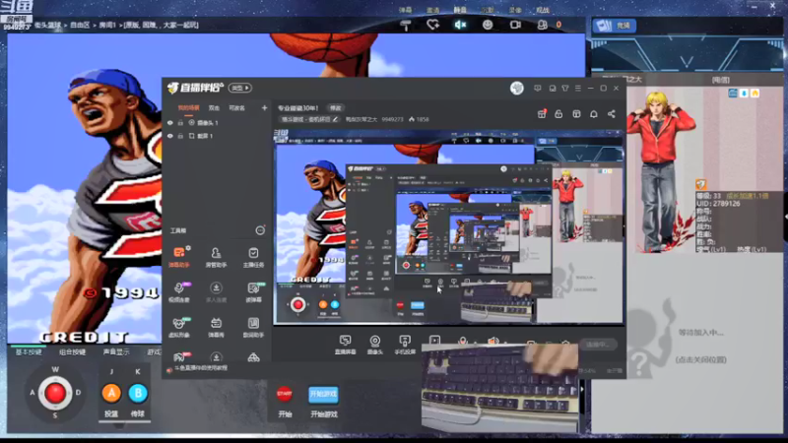Viewport: 788px width, 443px height.
Task: Open the hamburger menu in streaming app
Action: (x=578, y=89)
